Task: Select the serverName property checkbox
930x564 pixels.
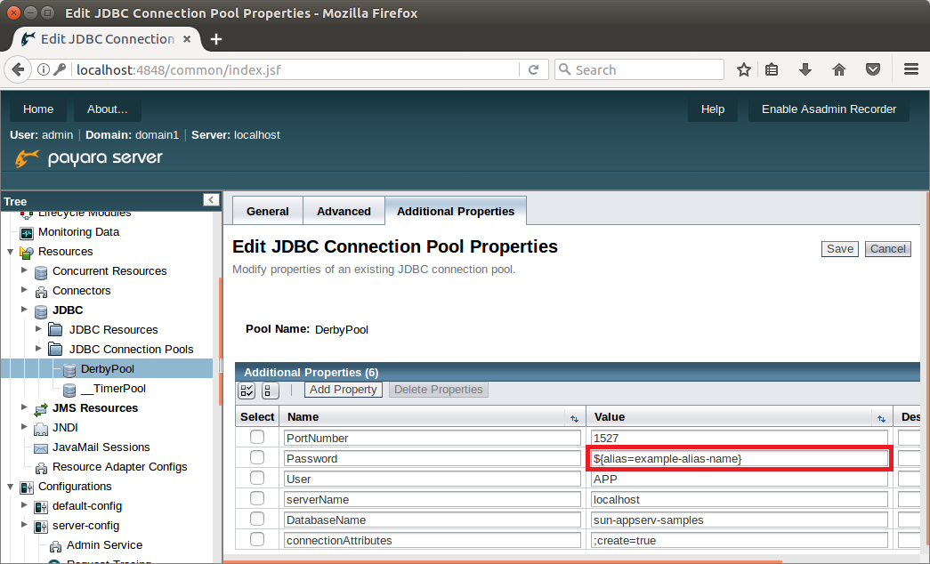Action: (x=257, y=498)
